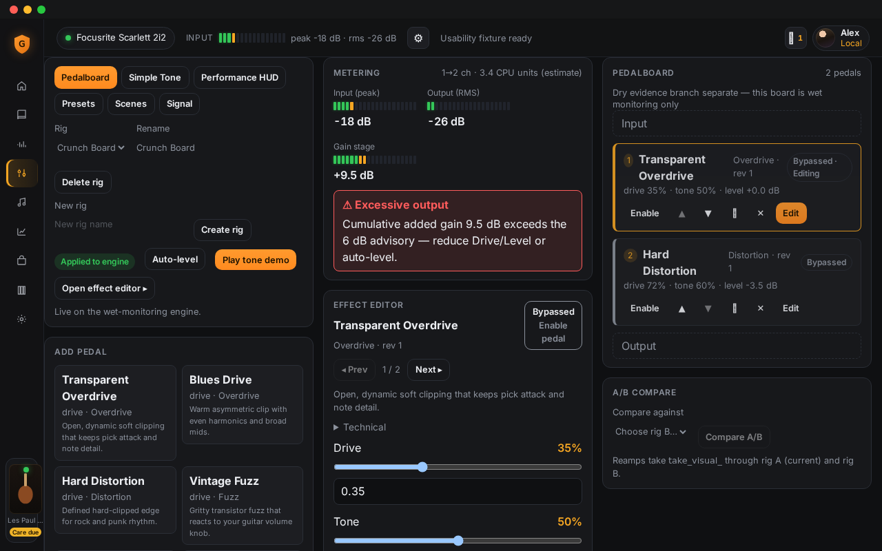Viewport: 882px width, 551px height.
Task: Click the Applied to engine status badge
Action: tap(95, 262)
